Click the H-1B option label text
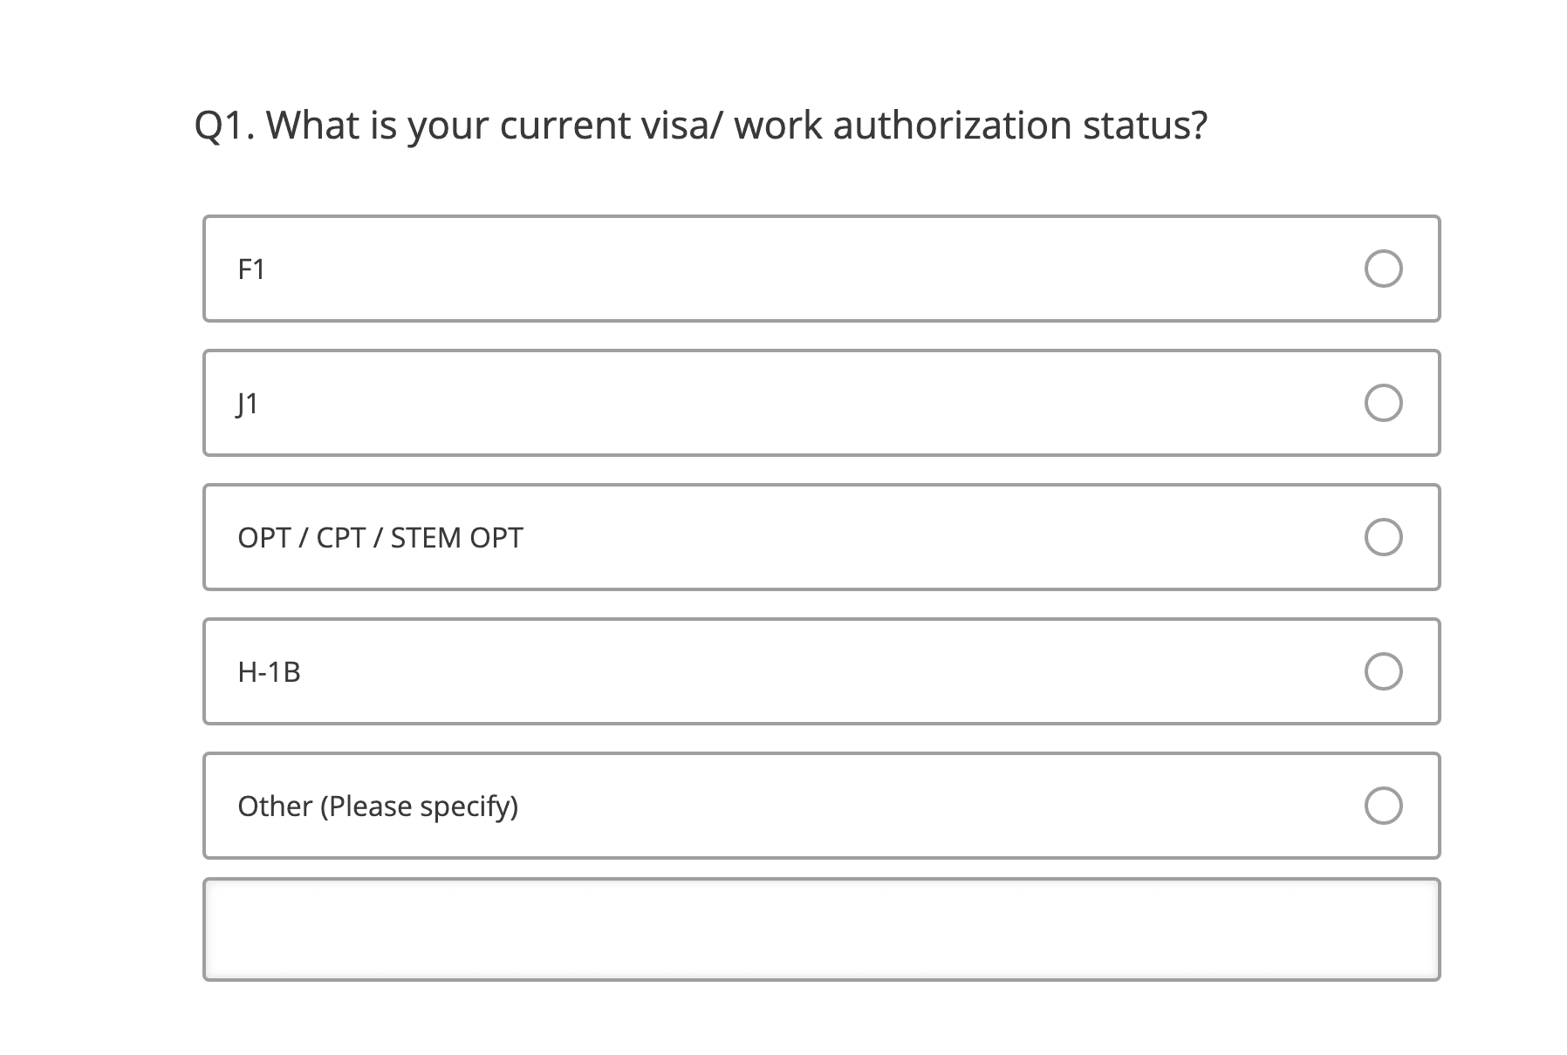Screen dimensions: 1567x1055 [x=269, y=672]
